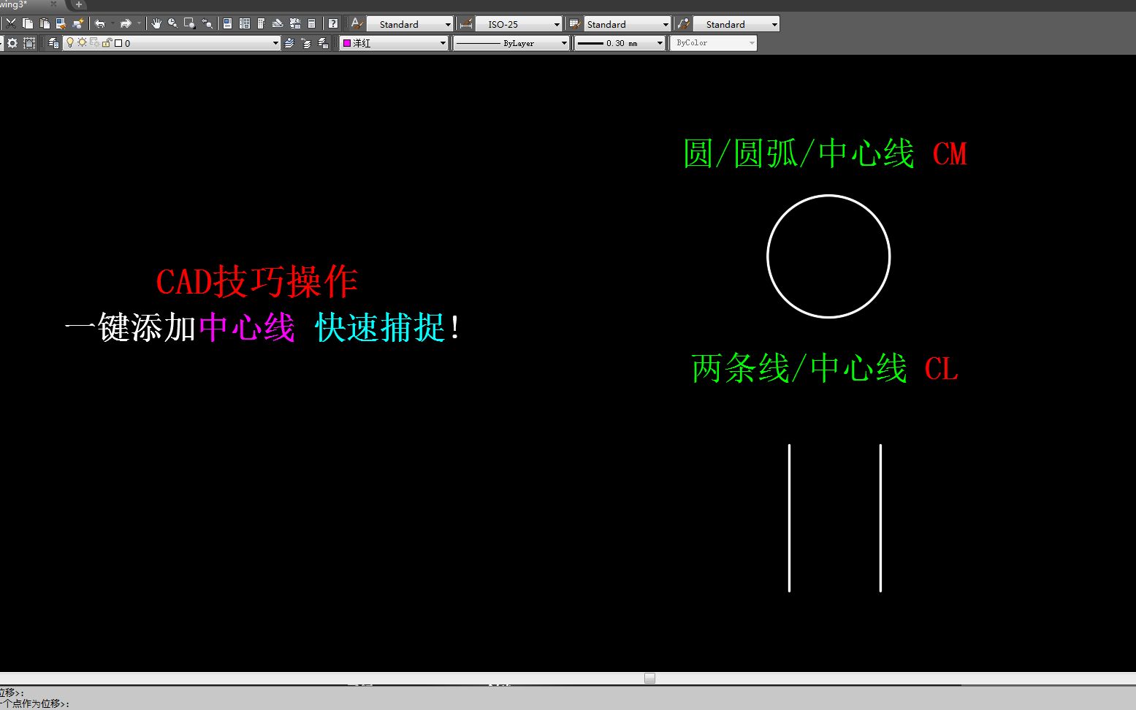Open the Tool Palettes window icon
Image resolution: width=1136 pixels, height=710 pixels.
pos(261,23)
